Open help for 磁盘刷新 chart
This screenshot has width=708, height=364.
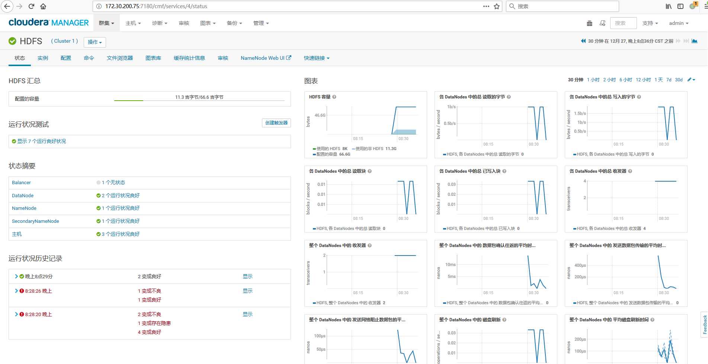coord(504,320)
